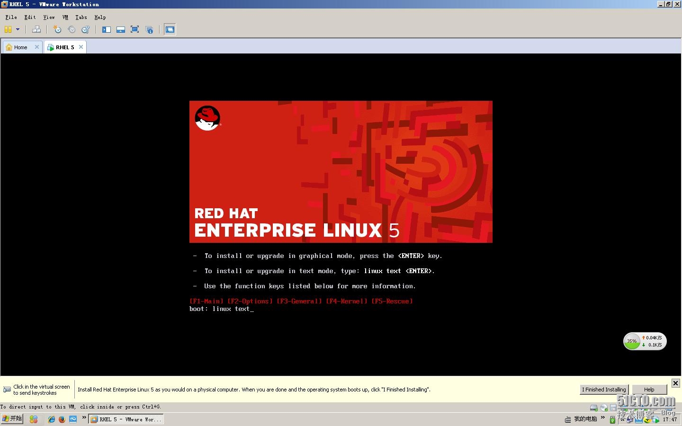Select RHEL 5 VMware taskbar button

[126, 419]
